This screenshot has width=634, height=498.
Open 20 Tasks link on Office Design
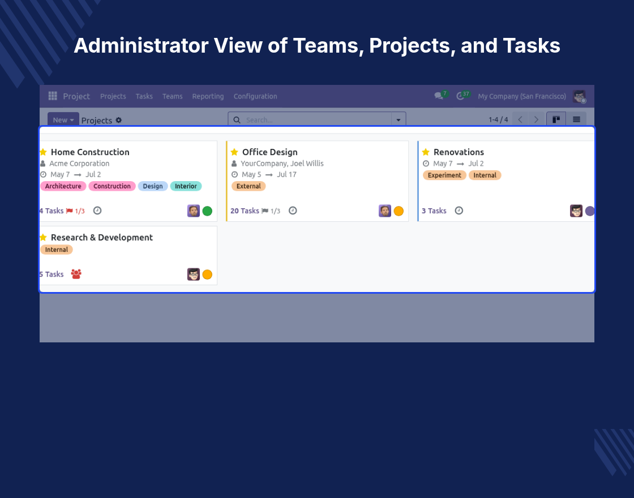click(x=245, y=211)
